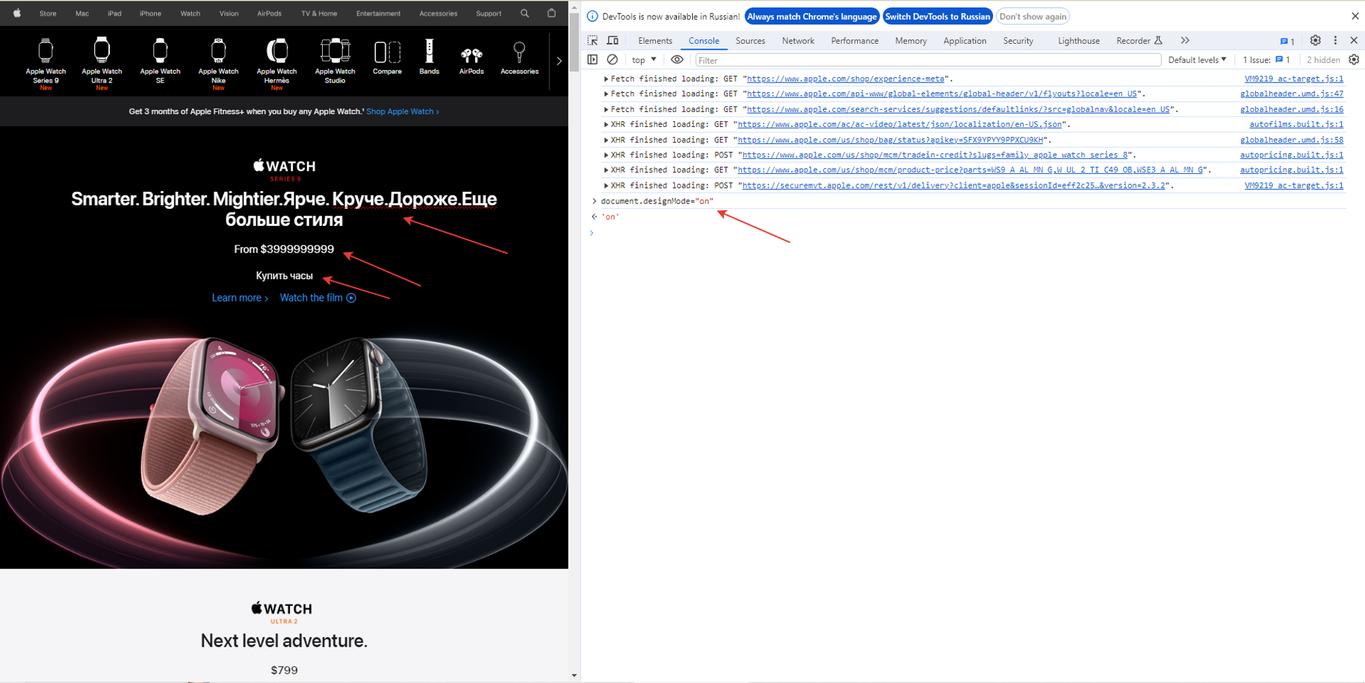Click the search icon in Apple nav

[524, 13]
